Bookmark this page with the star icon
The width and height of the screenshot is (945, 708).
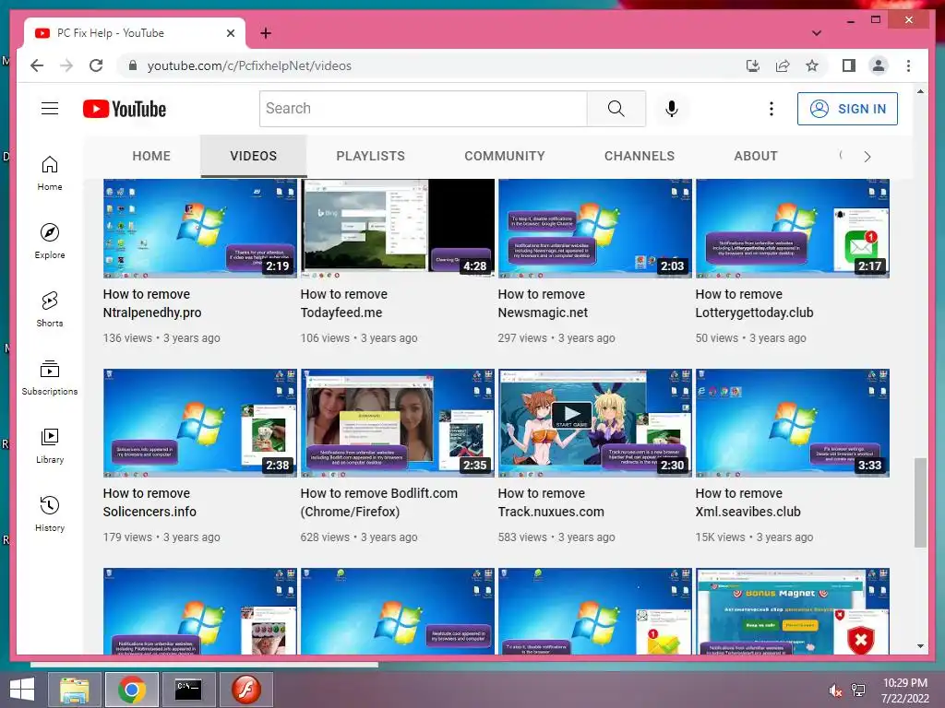click(812, 65)
